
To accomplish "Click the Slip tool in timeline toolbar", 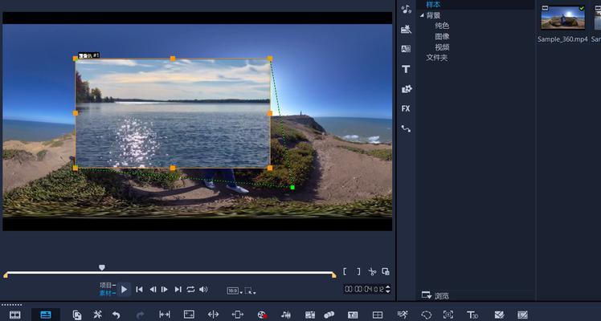I will [x=165, y=315].
